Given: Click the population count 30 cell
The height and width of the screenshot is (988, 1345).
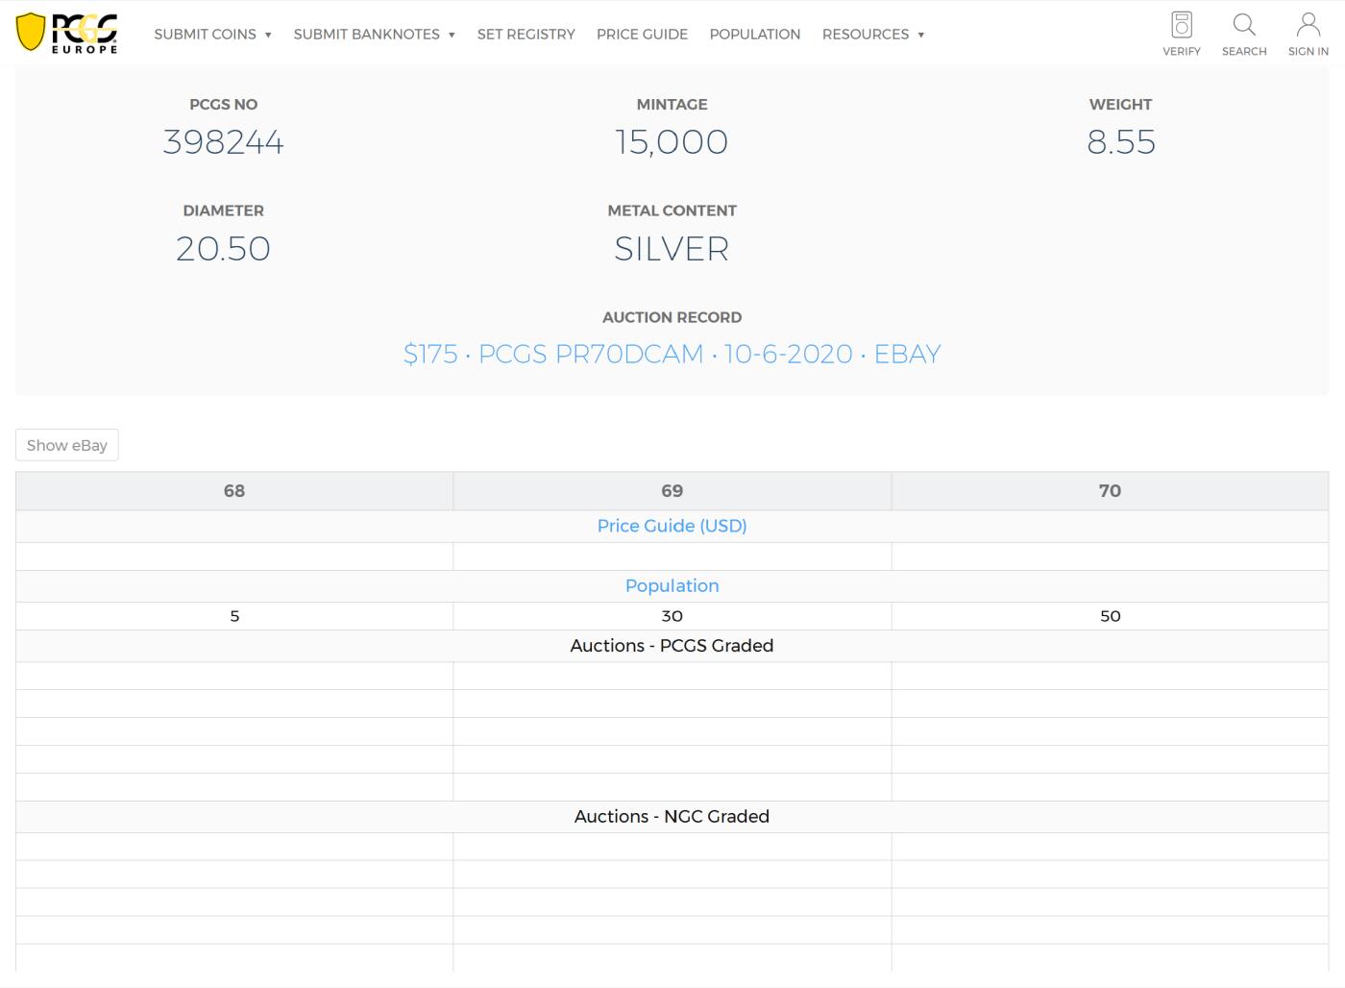Looking at the screenshot, I should [672, 616].
